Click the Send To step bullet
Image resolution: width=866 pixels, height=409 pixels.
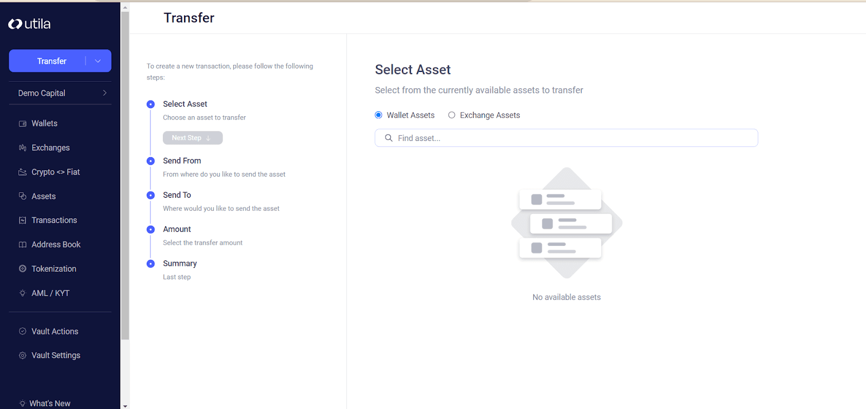point(151,195)
